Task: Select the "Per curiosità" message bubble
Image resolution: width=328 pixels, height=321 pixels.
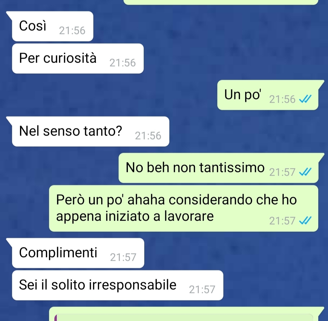Action: point(78,58)
